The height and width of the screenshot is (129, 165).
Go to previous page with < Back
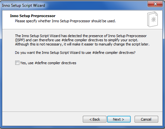94,119
